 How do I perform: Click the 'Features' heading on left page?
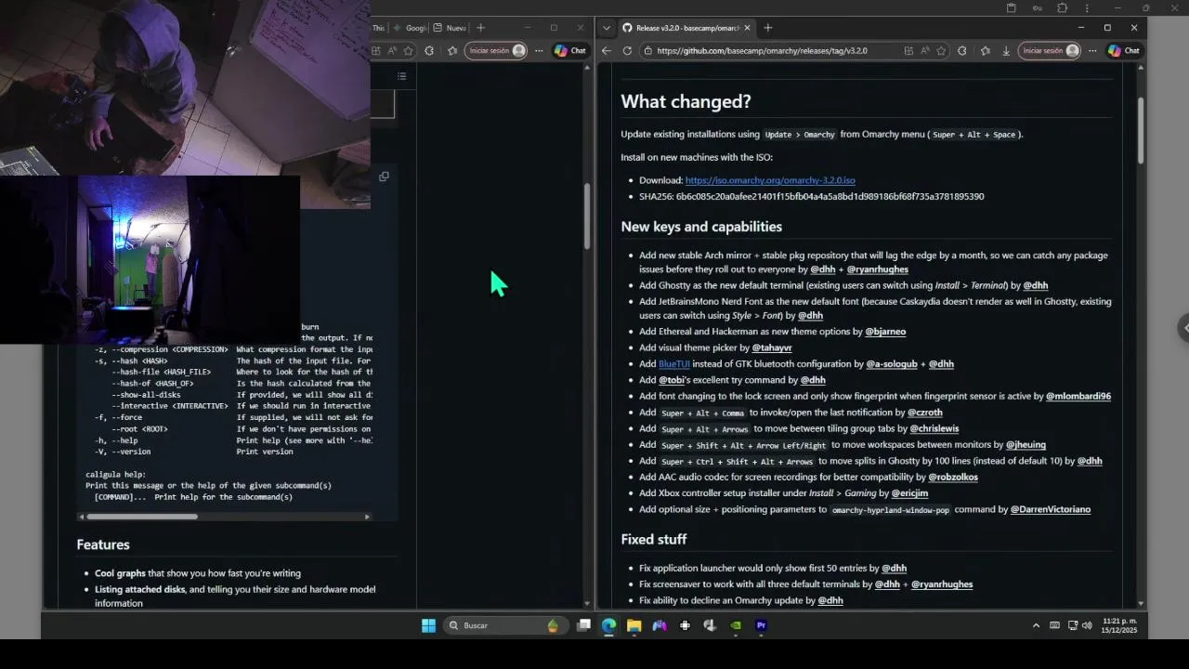click(103, 544)
